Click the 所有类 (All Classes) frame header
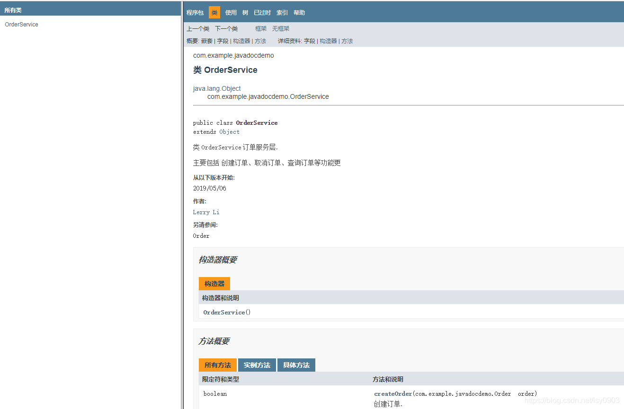 [13, 10]
